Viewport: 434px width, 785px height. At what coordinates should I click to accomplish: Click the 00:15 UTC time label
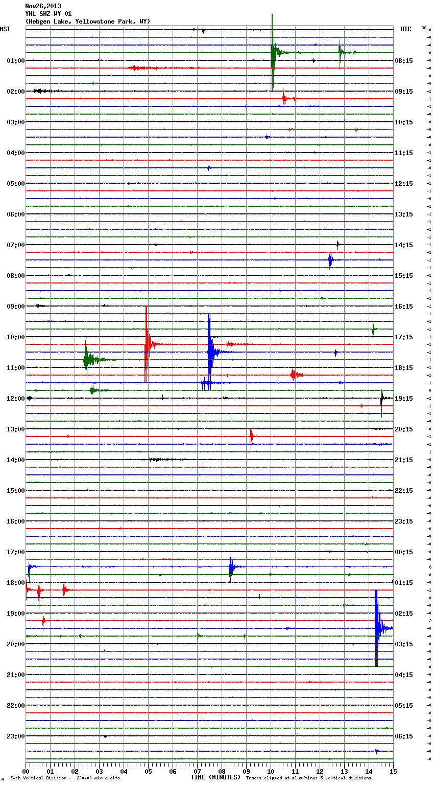(x=404, y=552)
